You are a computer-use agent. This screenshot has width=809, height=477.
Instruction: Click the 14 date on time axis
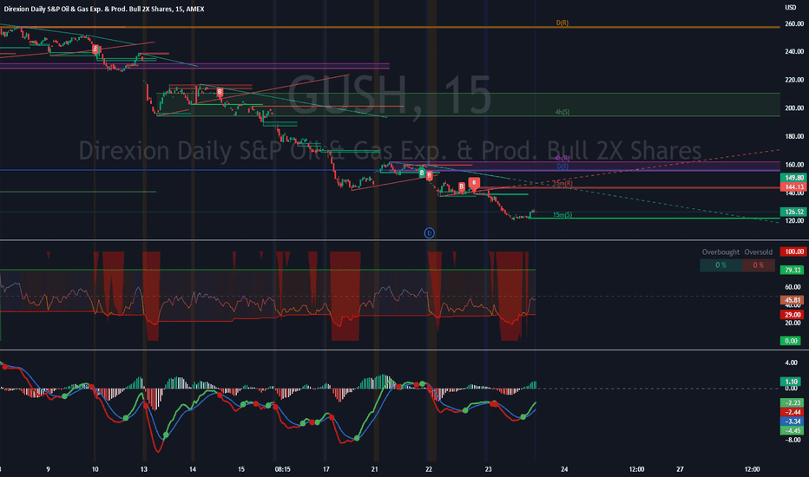193,469
